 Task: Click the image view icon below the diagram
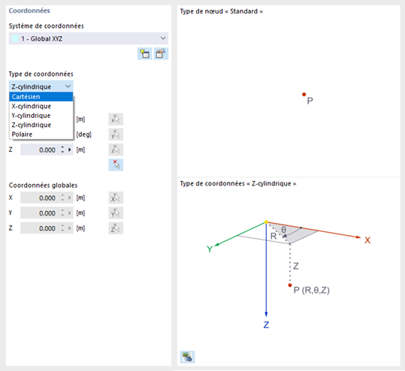tap(187, 357)
